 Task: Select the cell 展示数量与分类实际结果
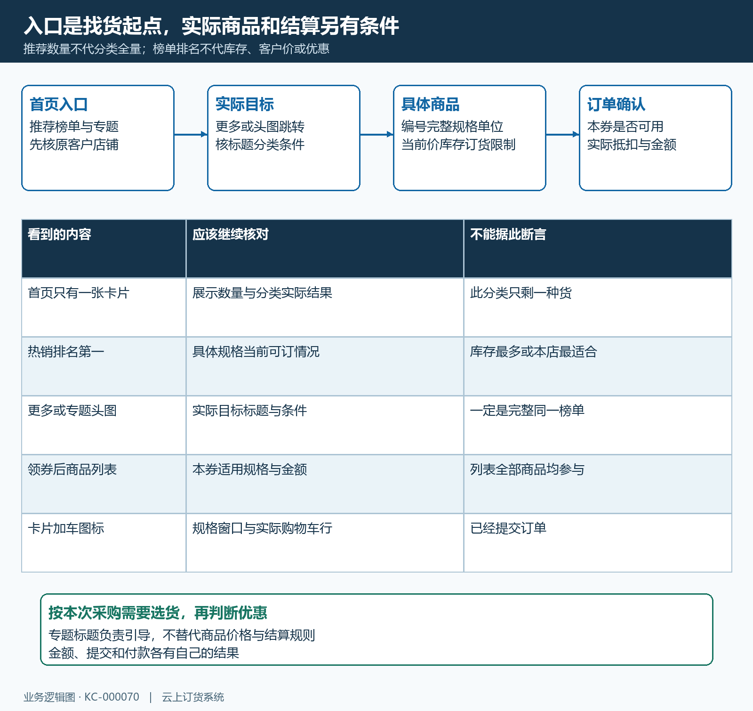(325, 307)
